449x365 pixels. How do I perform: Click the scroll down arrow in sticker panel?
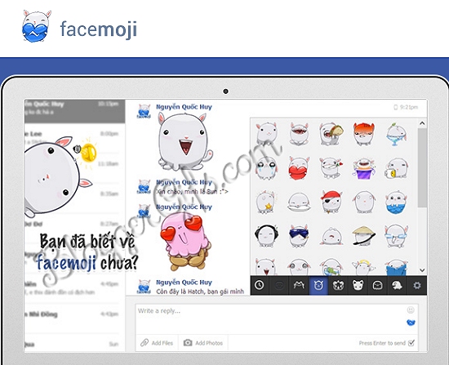click(x=422, y=270)
